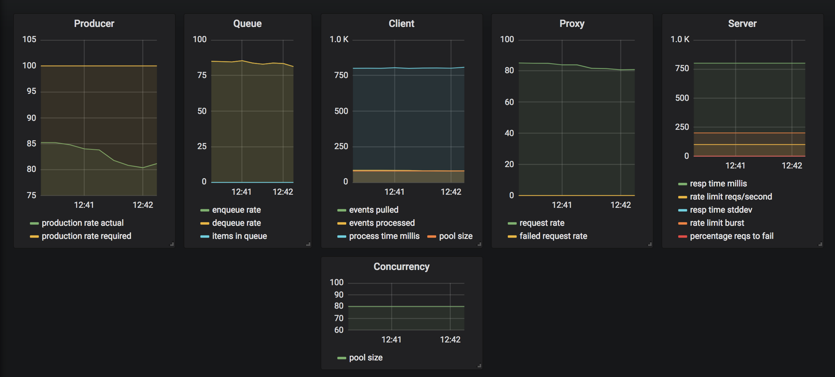Click the Server panel resize handle icon

pos(820,244)
